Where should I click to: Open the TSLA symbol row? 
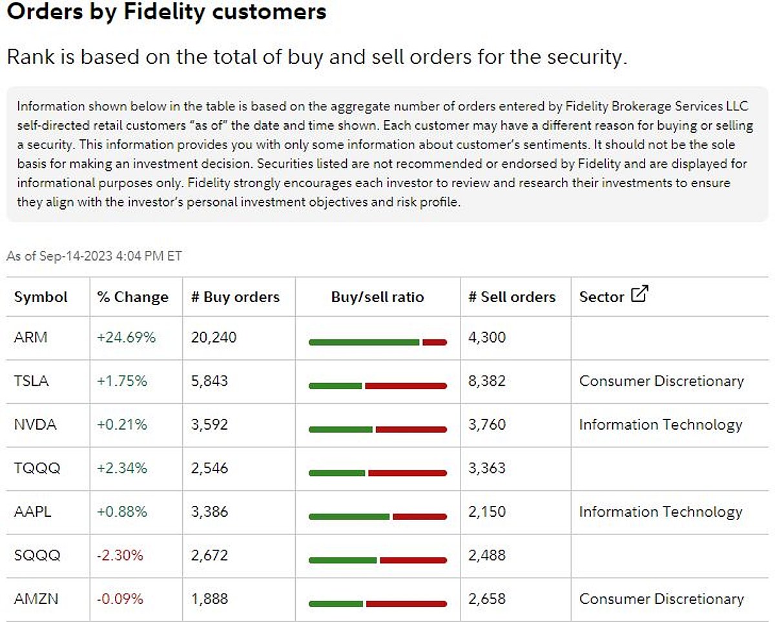pos(31,381)
